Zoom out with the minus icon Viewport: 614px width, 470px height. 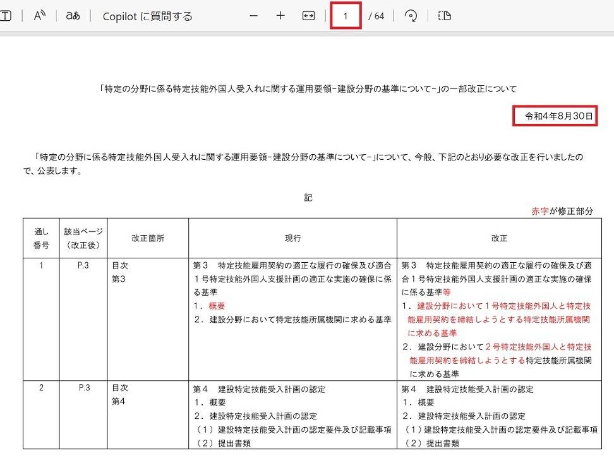click(x=254, y=16)
